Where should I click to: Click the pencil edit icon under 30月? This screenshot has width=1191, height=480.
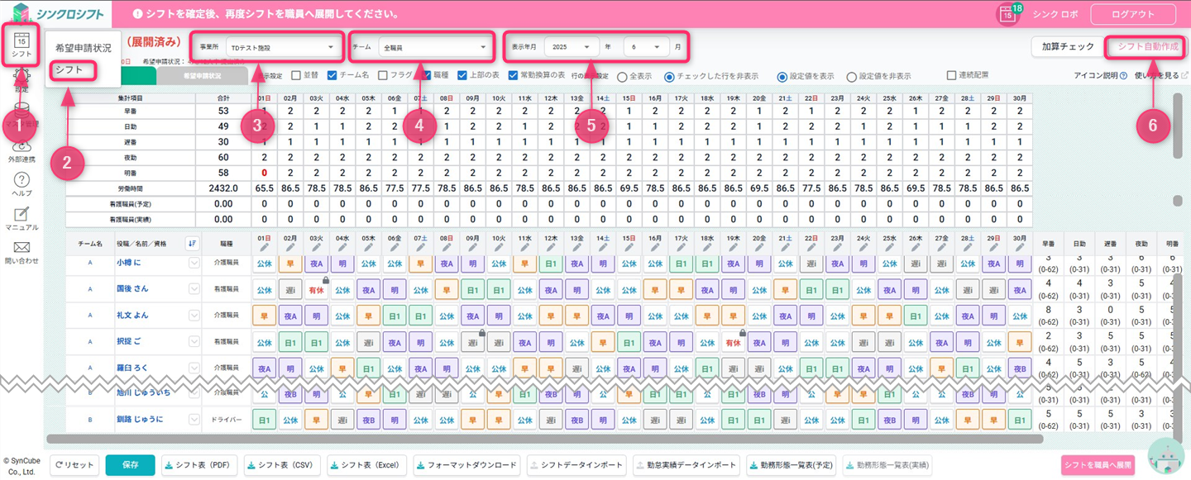click(x=1020, y=246)
